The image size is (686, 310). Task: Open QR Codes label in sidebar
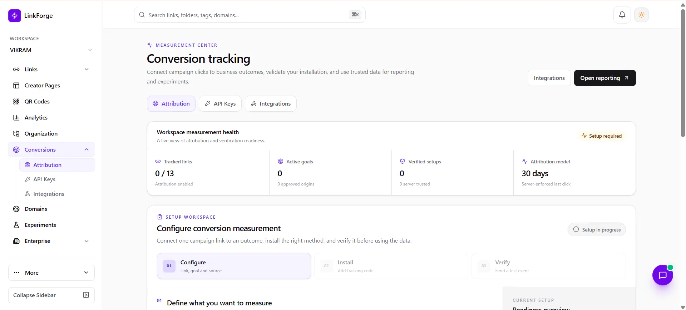[37, 102]
